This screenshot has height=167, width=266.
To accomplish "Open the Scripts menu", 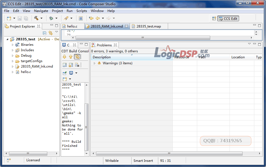I will [x=82, y=11].
